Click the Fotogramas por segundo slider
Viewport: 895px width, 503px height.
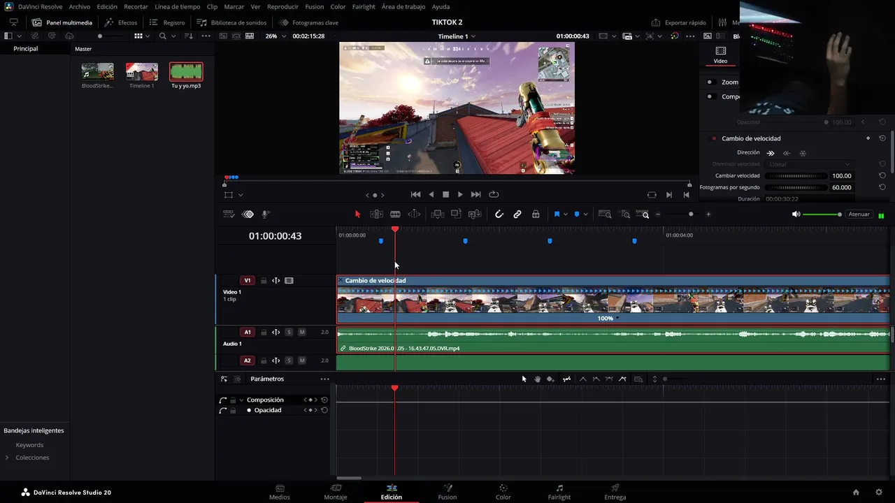pyautogui.click(x=797, y=187)
